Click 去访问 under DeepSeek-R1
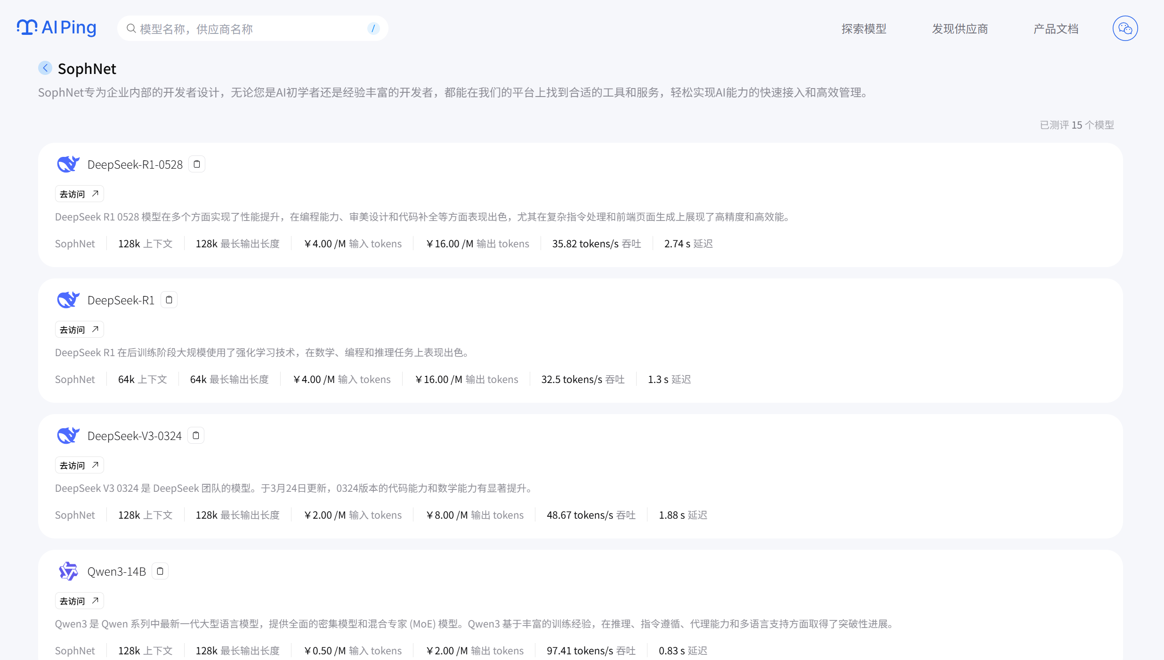This screenshot has width=1164, height=660. coord(79,329)
